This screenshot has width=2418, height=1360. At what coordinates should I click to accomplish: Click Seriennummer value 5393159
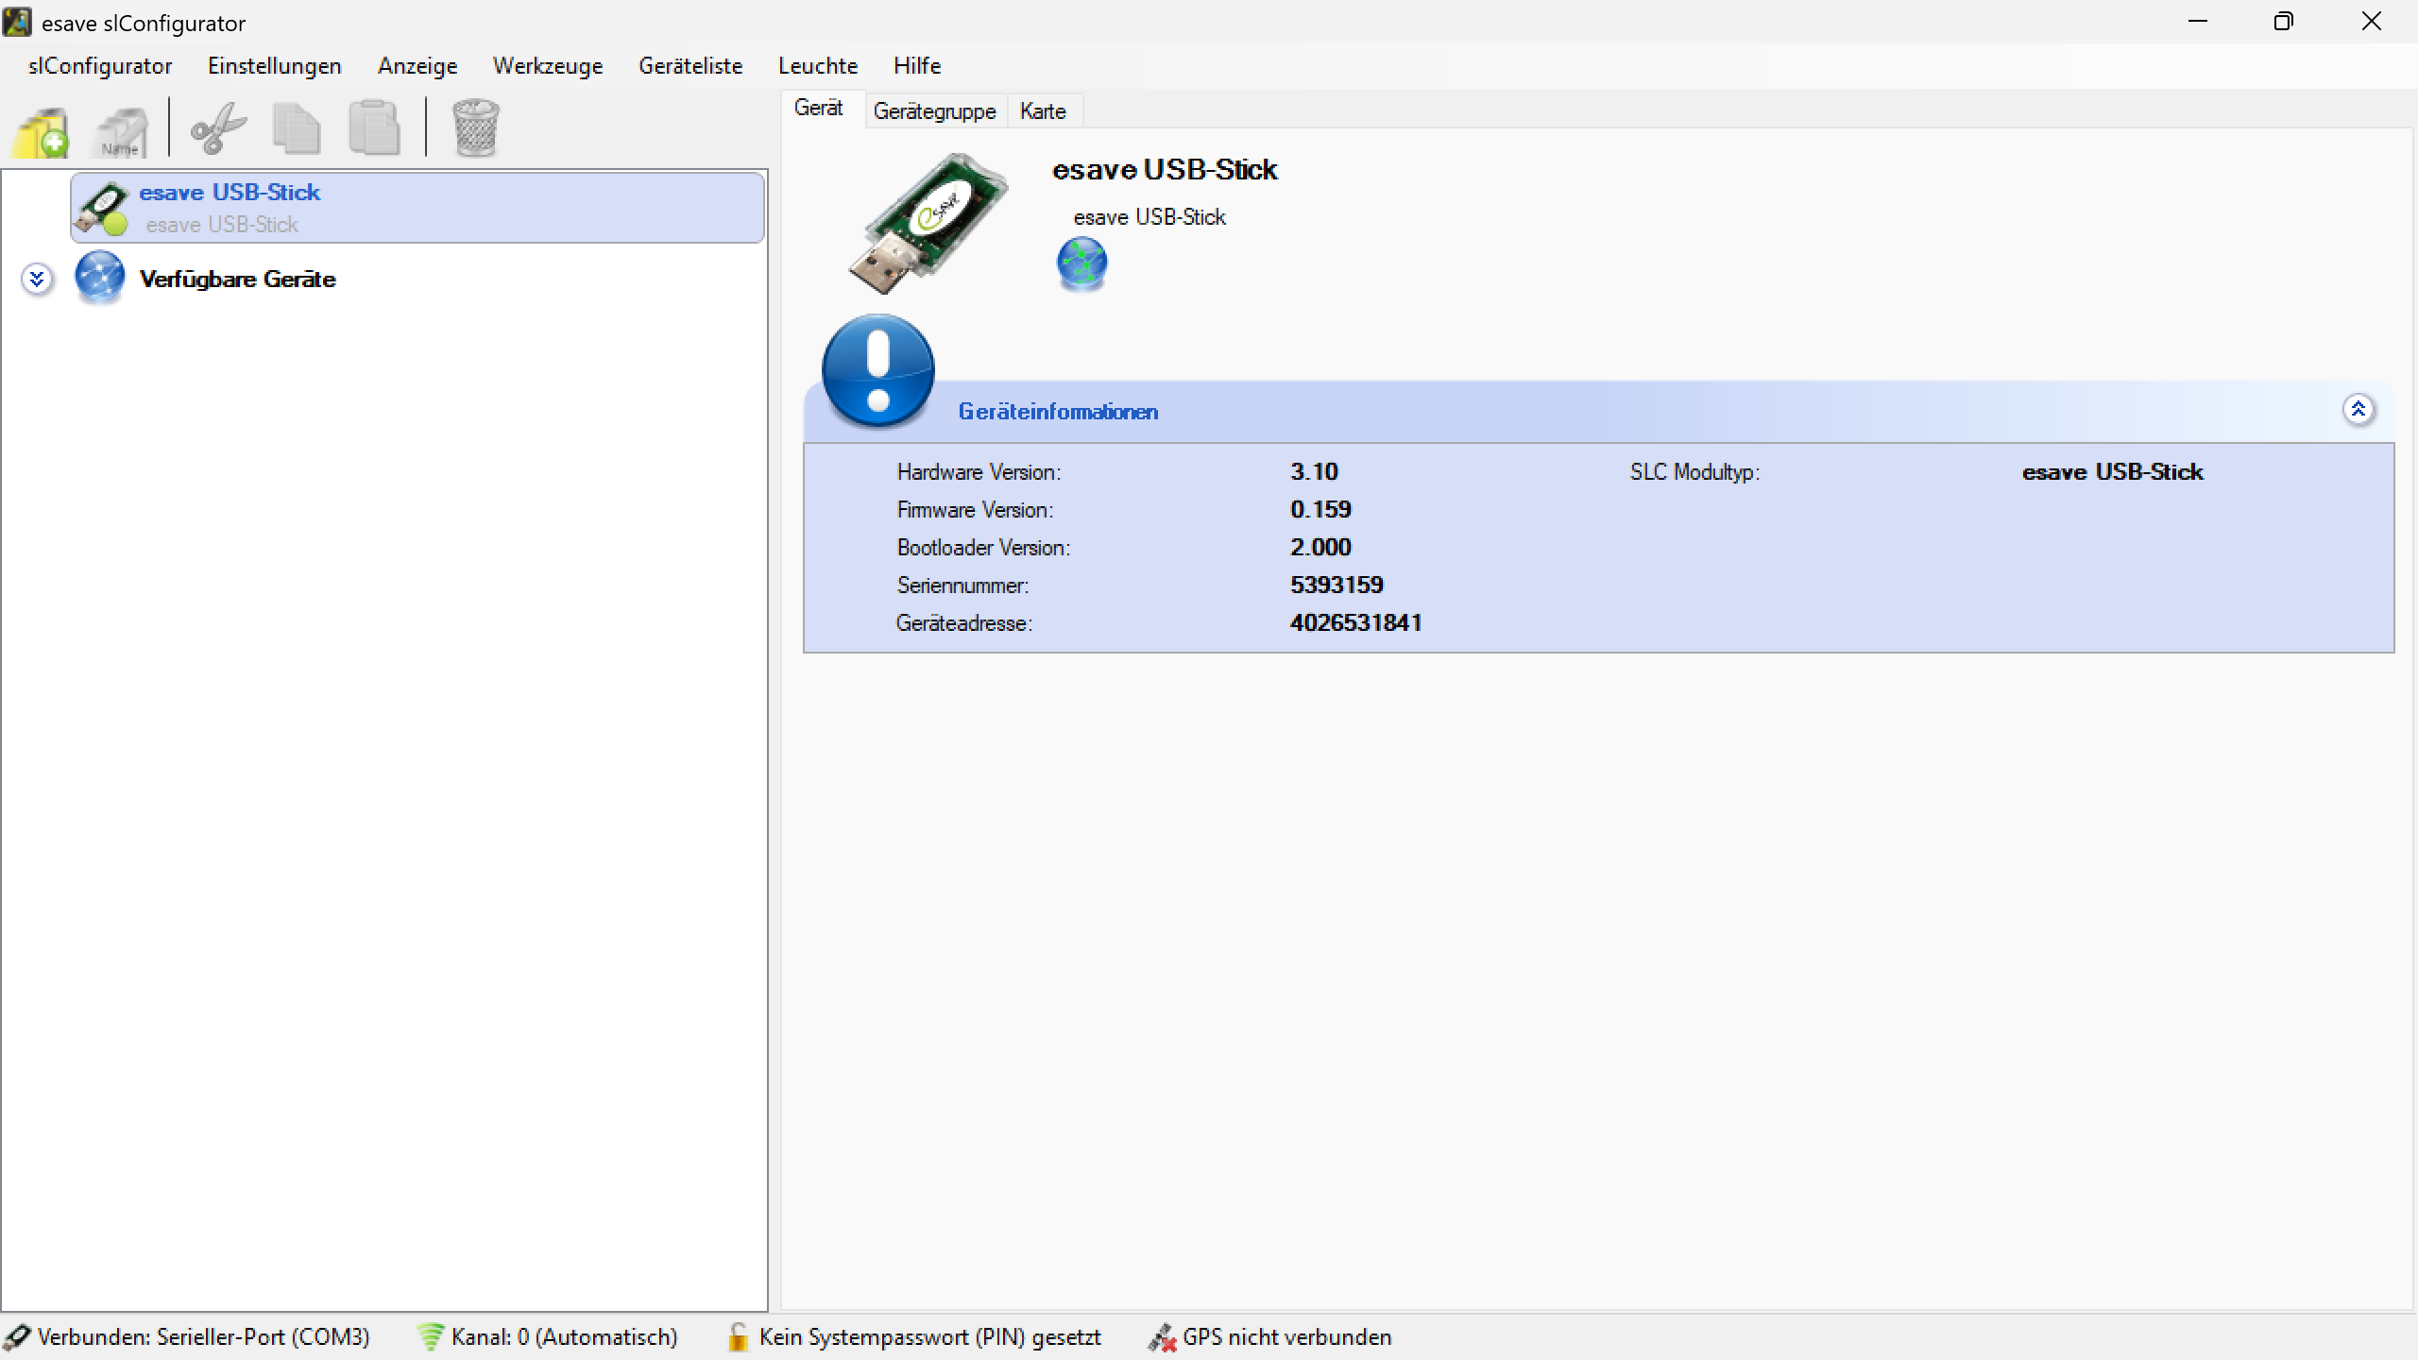1337,585
